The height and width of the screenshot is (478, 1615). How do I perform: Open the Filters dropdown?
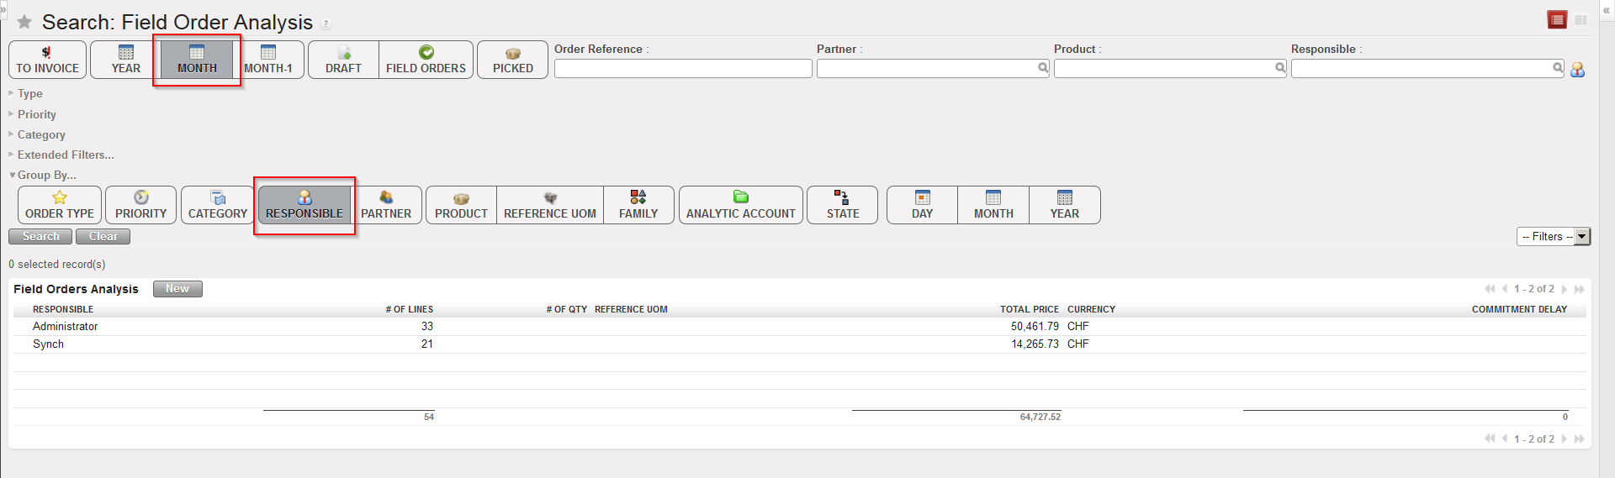pos(1553,237)
